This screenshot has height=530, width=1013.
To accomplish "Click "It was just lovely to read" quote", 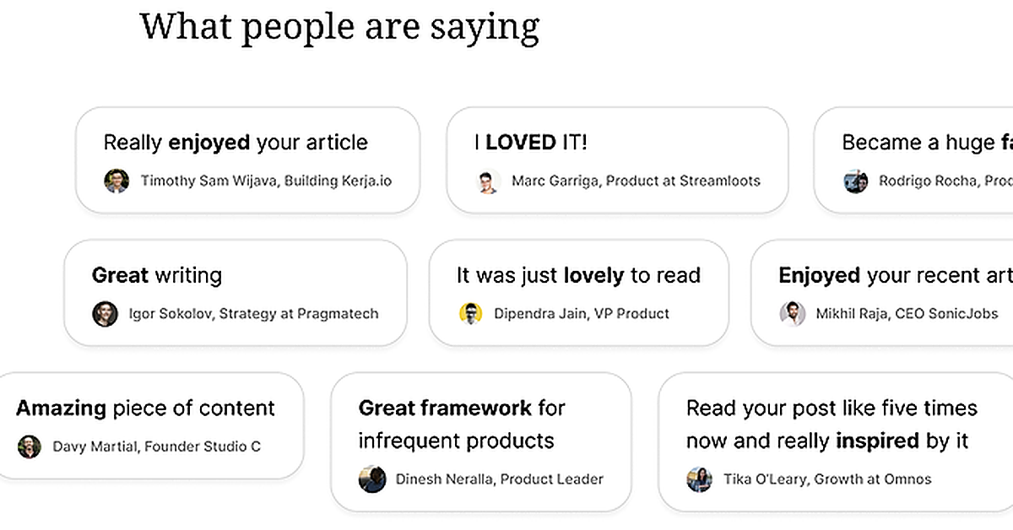I will pyautogui.click(x=578, y=275).
